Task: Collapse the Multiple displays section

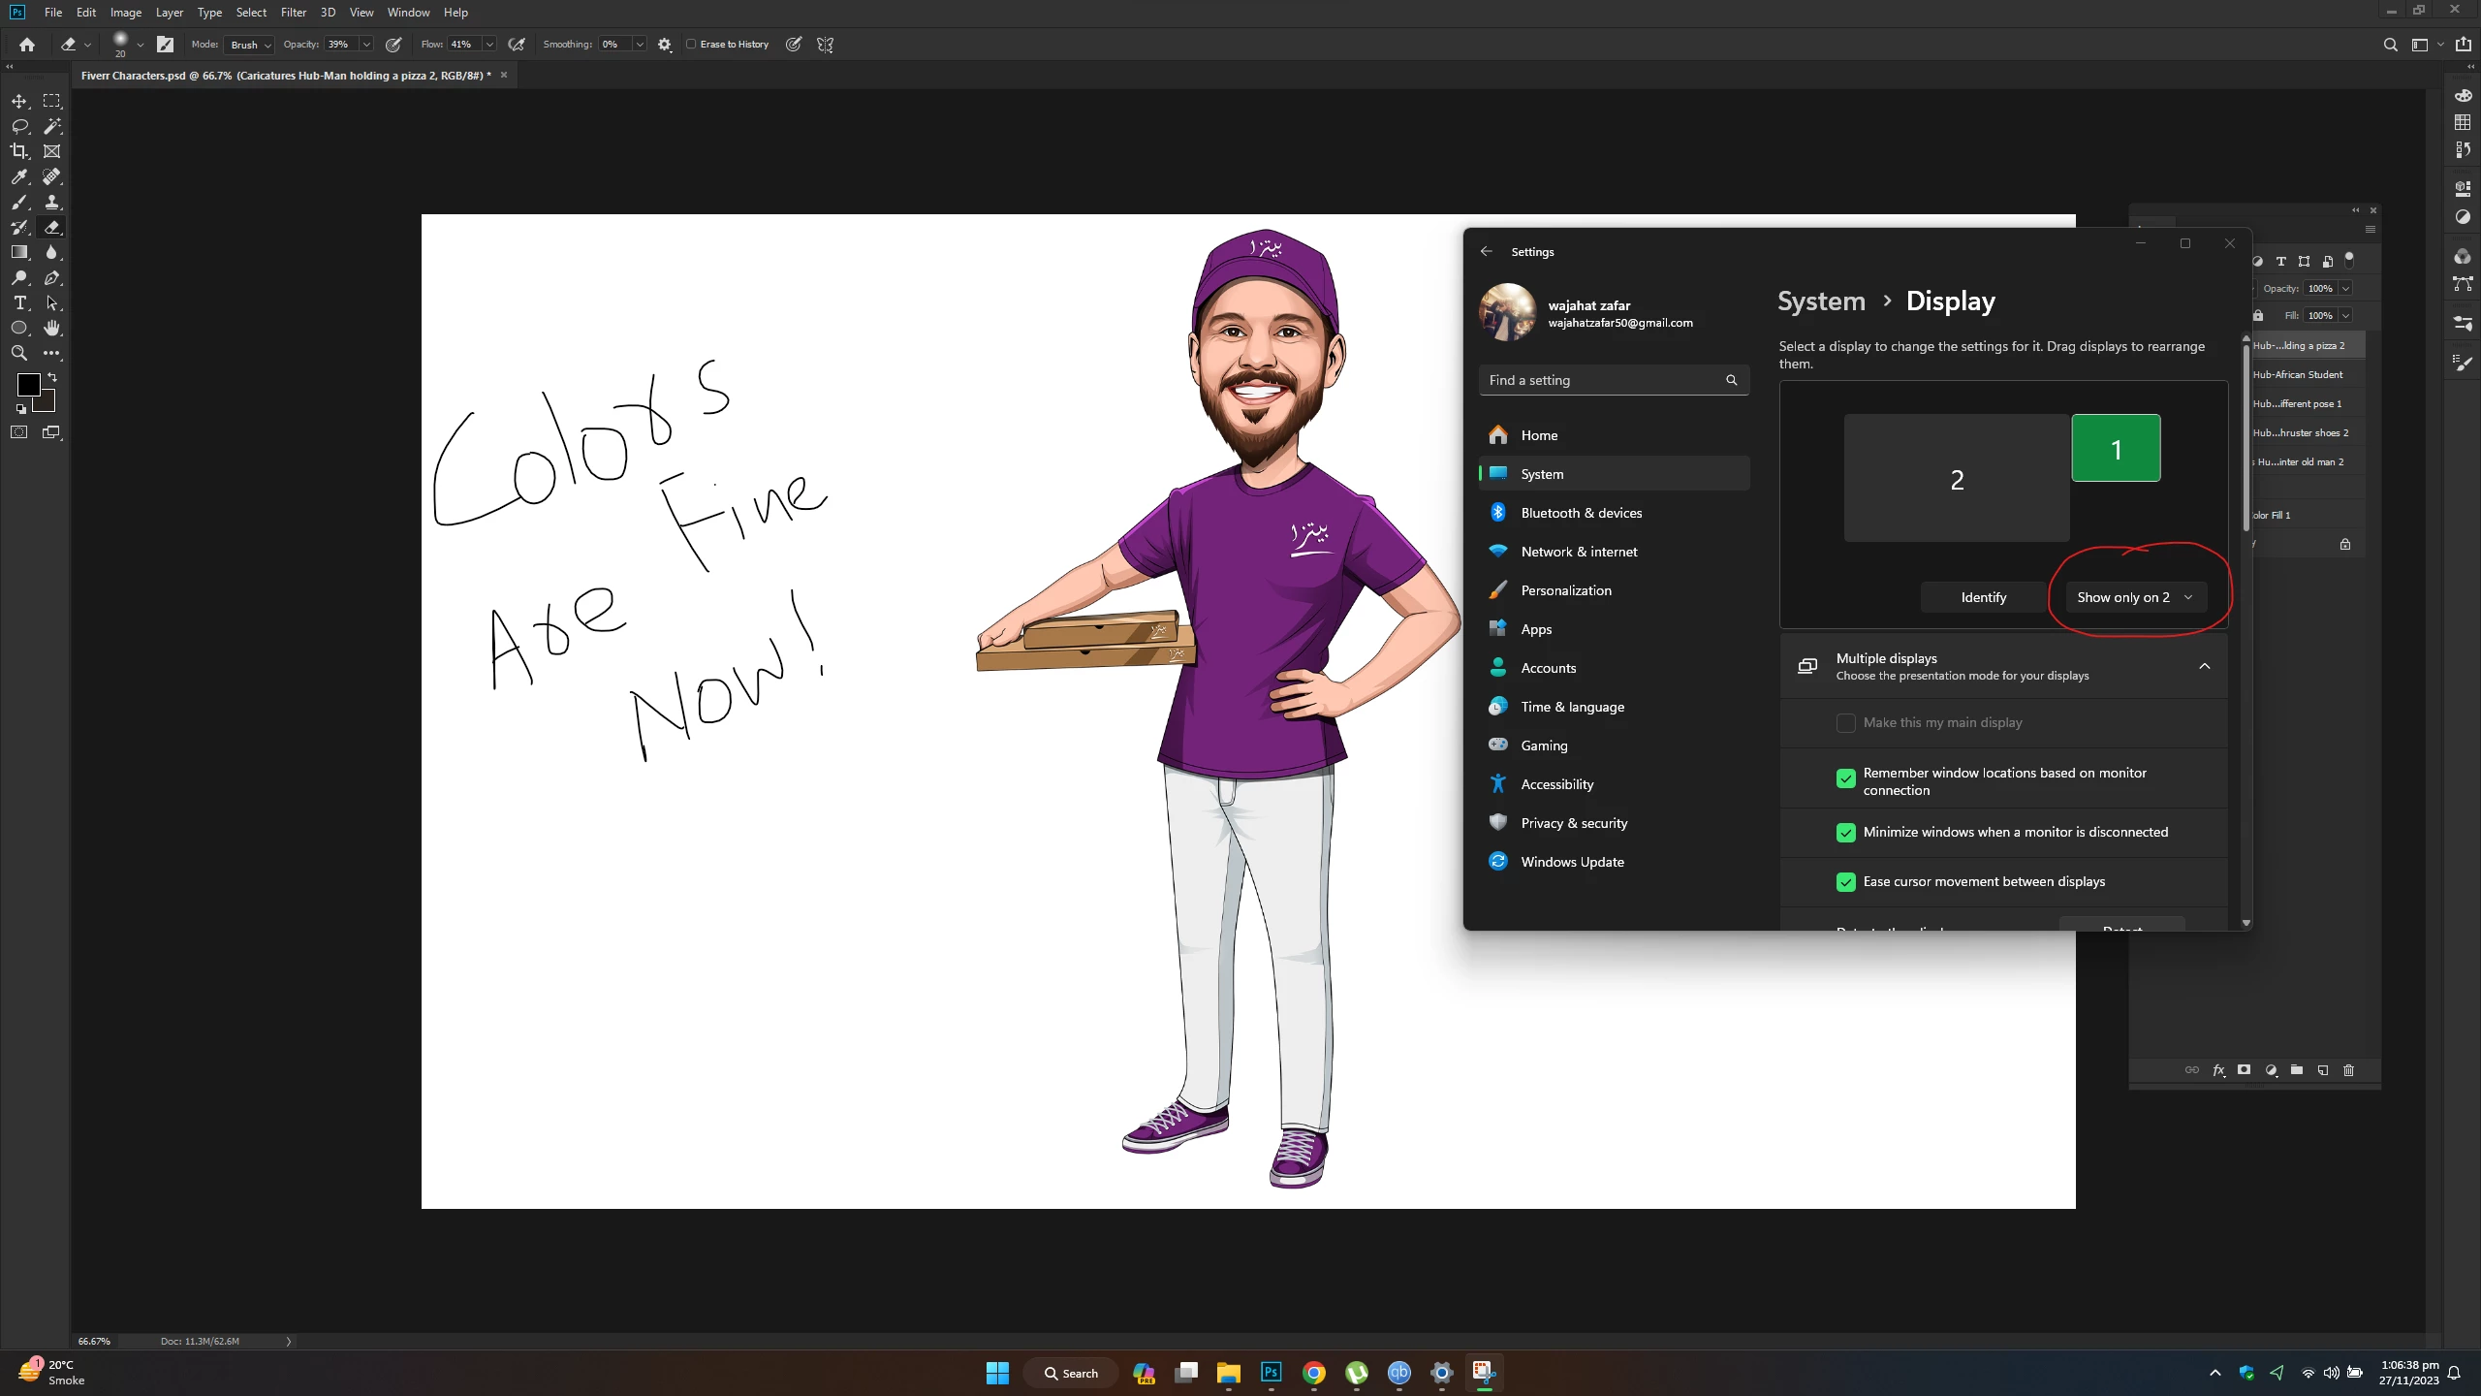Action: click(2205, 666)
